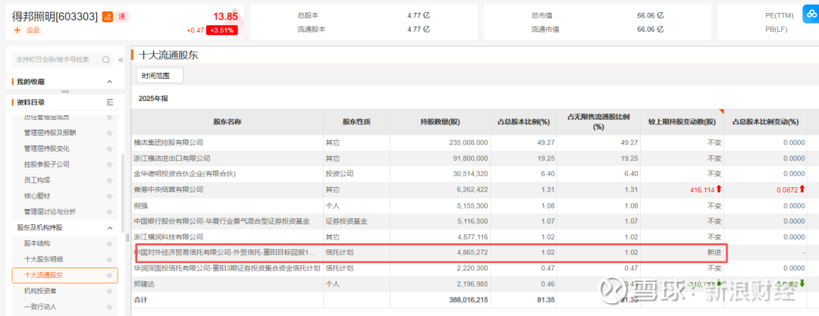
Task: Click the 合计 total 388,016,215 cell
Action: click(468, 300)
